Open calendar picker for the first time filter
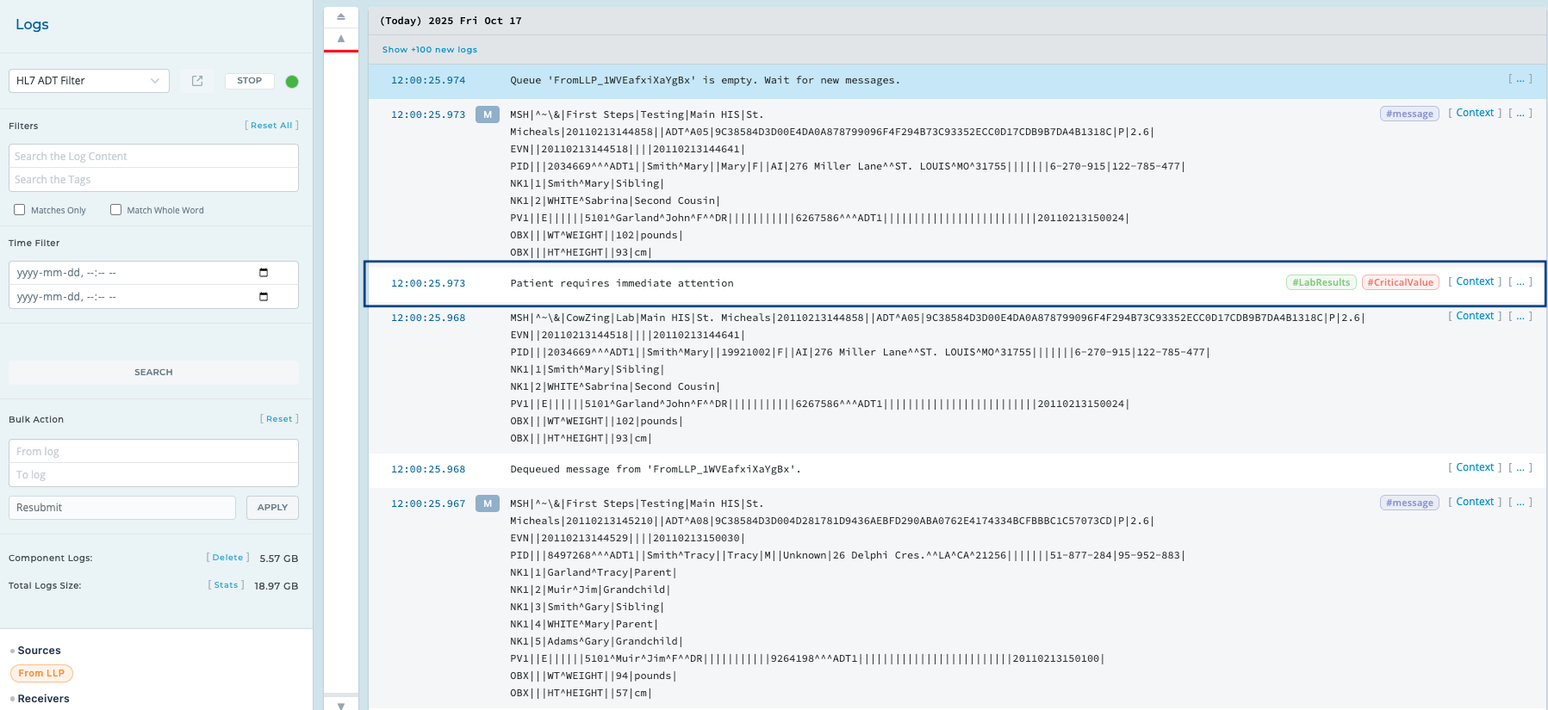Screen dimensions: 1548x710 coord(264,273)
